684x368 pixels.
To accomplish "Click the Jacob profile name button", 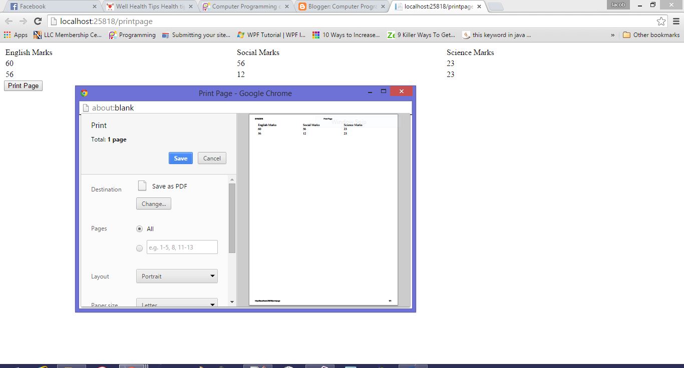I will click(617, 4).
